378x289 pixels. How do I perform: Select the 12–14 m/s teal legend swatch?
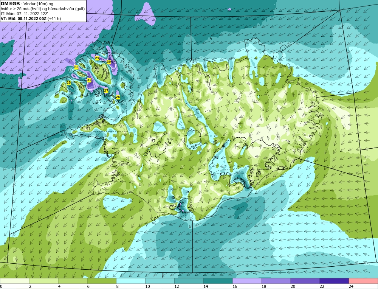pos(189,281)
